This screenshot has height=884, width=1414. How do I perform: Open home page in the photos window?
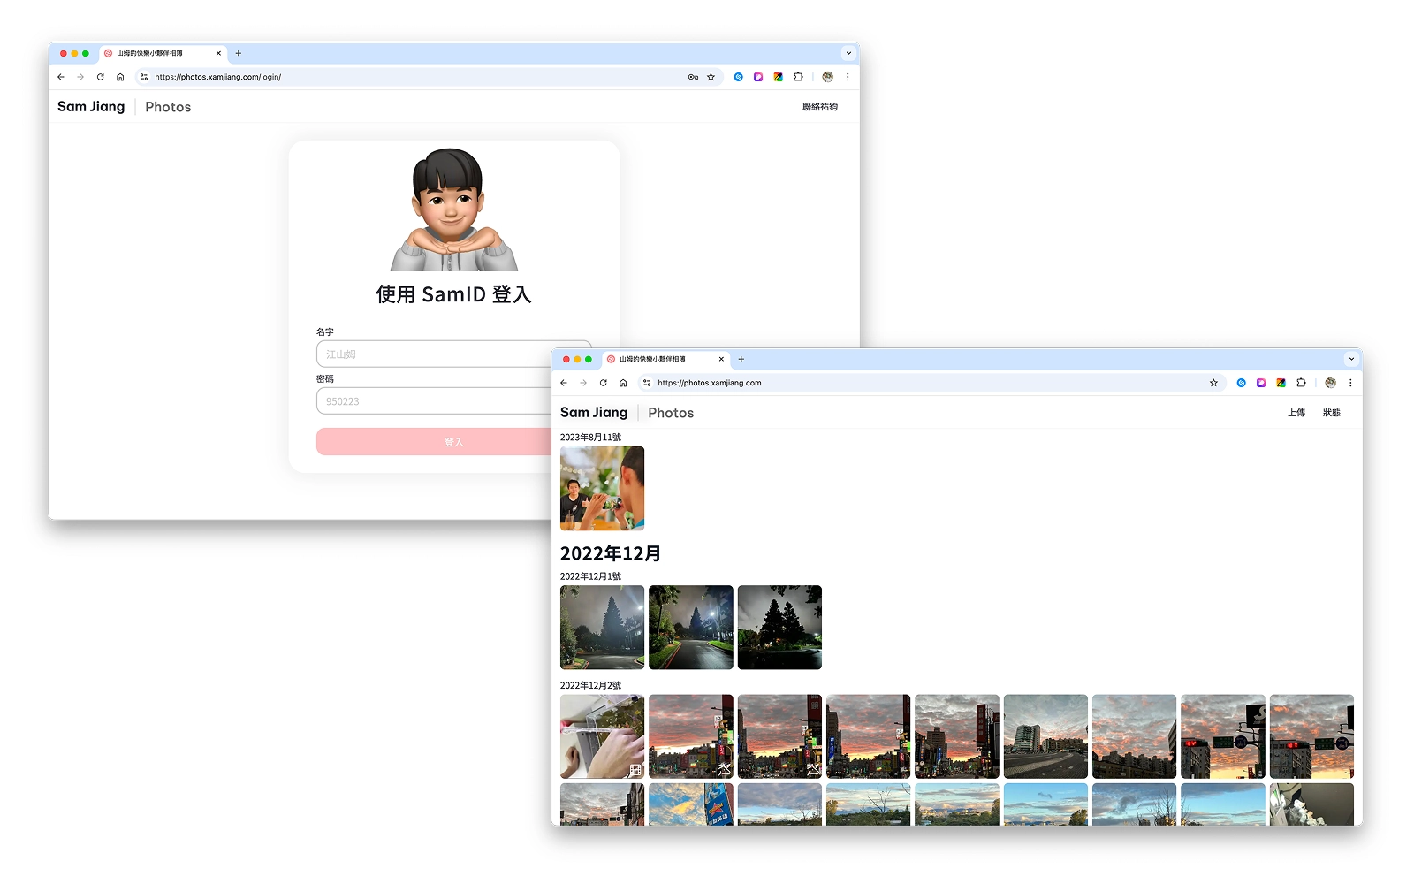[623, 383]
